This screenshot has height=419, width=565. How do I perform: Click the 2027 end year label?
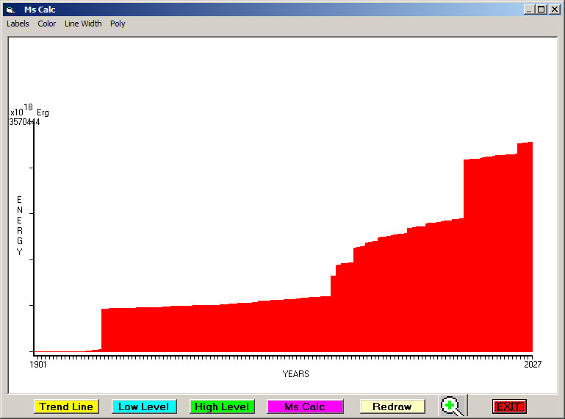click(532, 364)
